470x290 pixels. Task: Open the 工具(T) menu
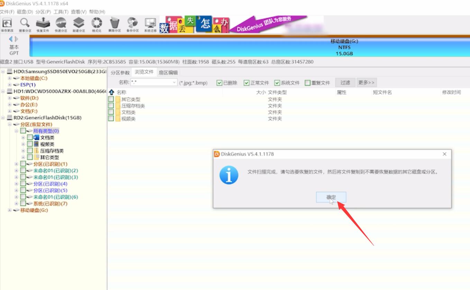[x=61, y=12]
